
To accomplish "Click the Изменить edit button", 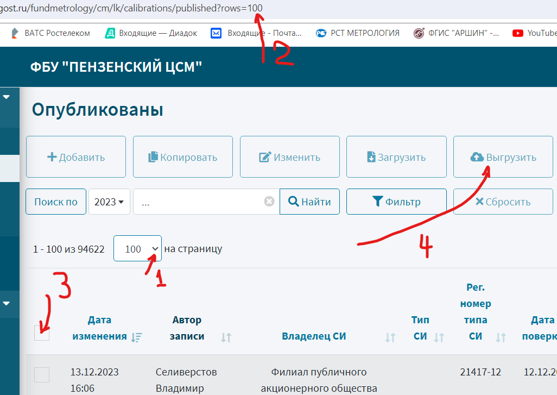I will tap(289, 157).
